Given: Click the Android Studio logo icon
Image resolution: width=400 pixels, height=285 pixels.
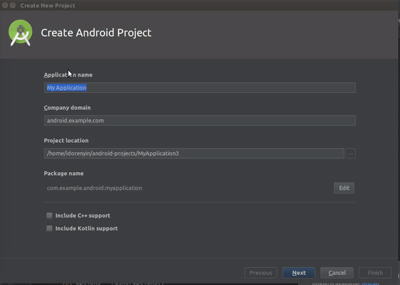Looking at the screenshot, I should pos(20,33).
